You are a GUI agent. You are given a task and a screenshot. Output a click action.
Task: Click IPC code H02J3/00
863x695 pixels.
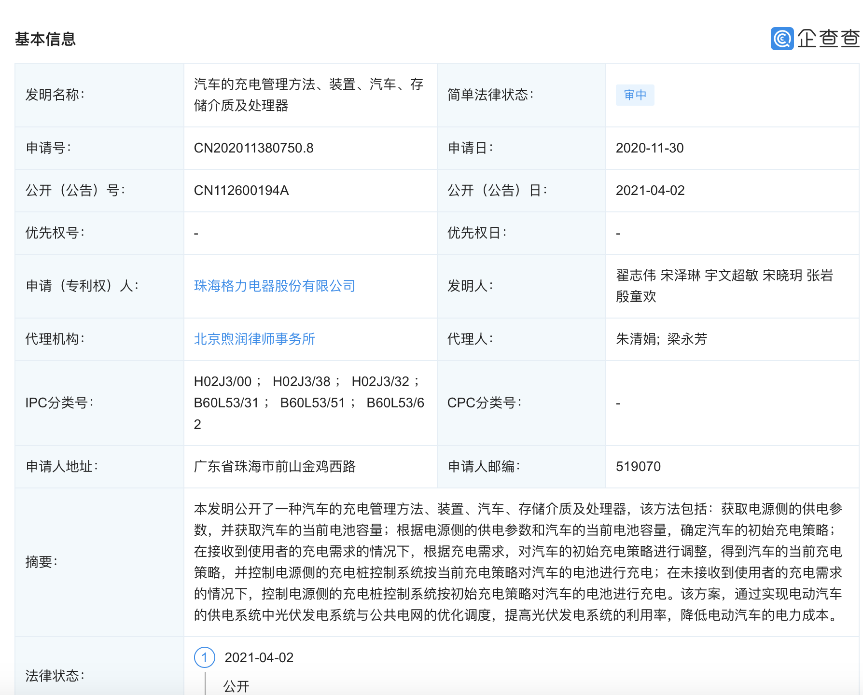coord(223,382)
